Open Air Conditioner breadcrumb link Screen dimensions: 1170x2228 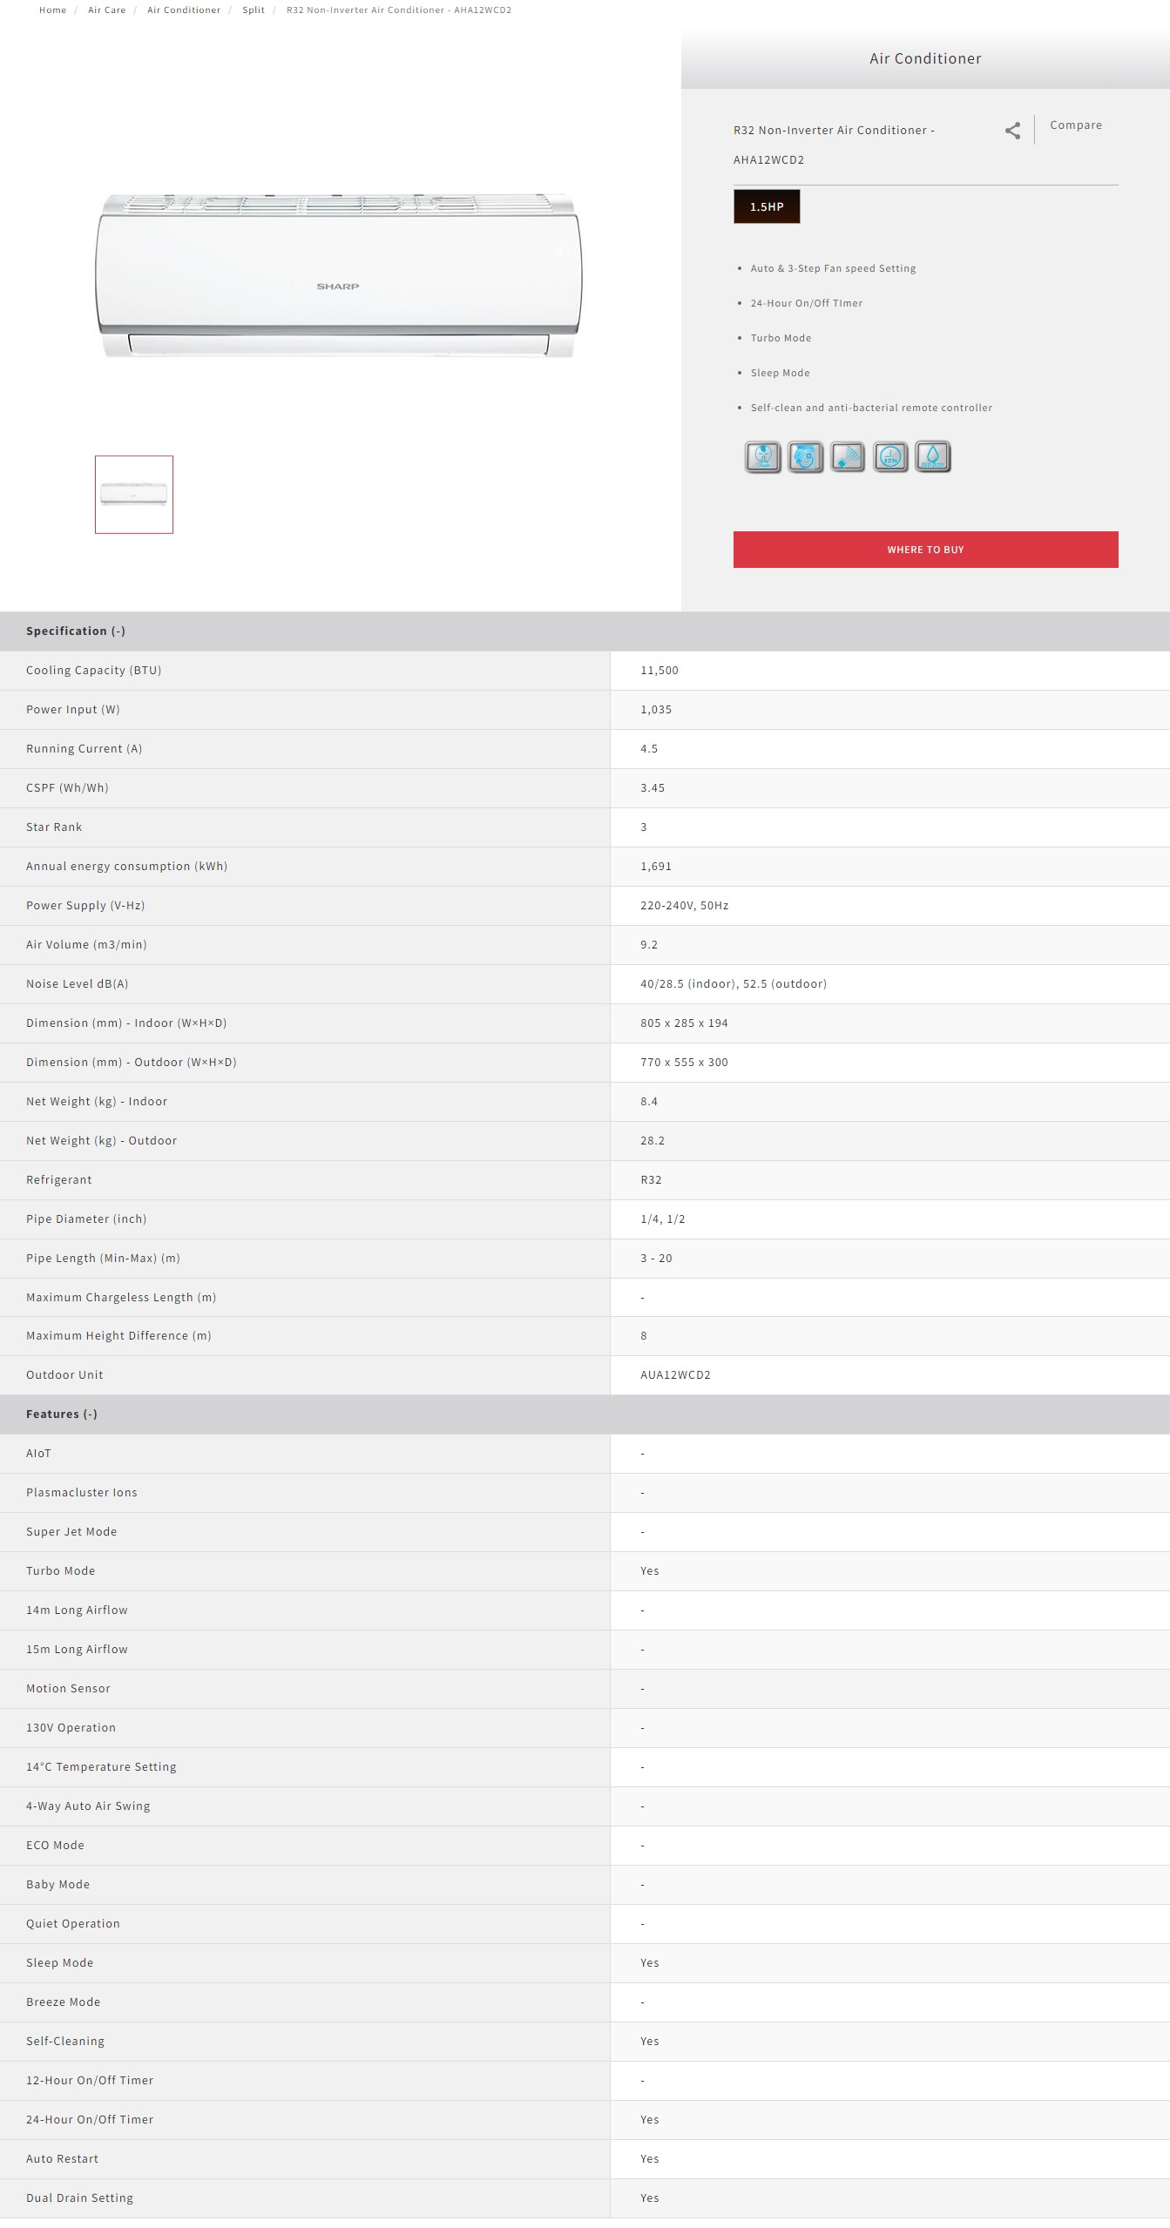[184, 10]
